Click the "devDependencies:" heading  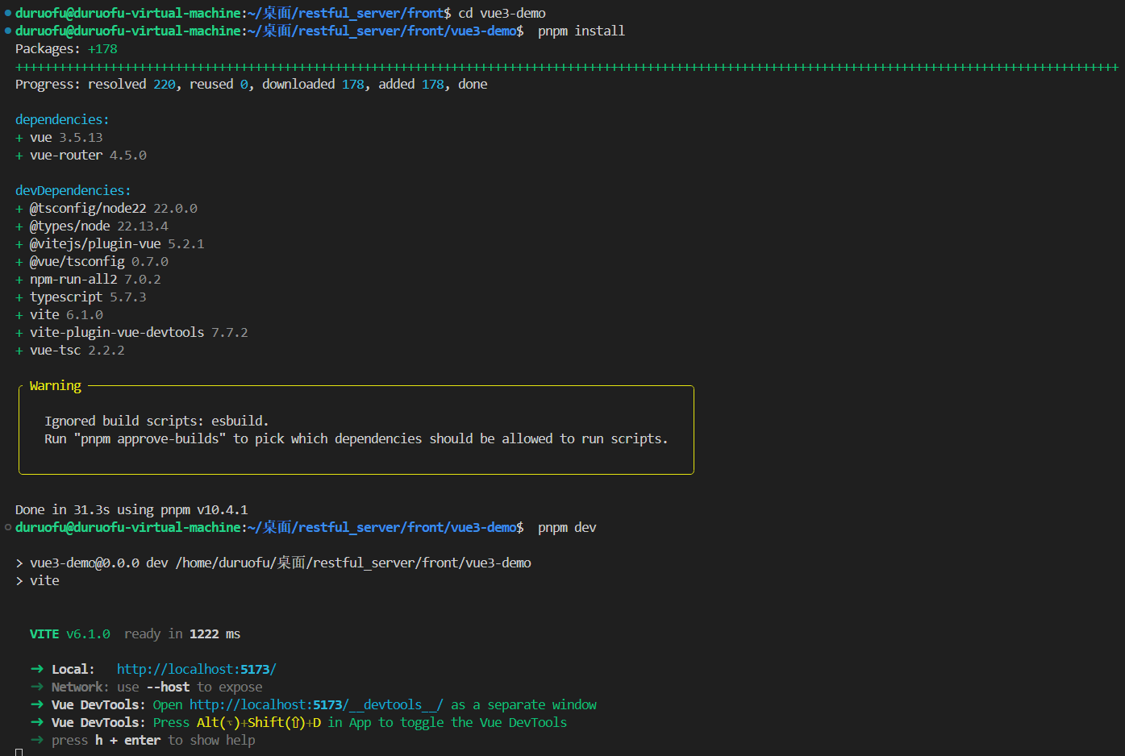click(73, 191)
